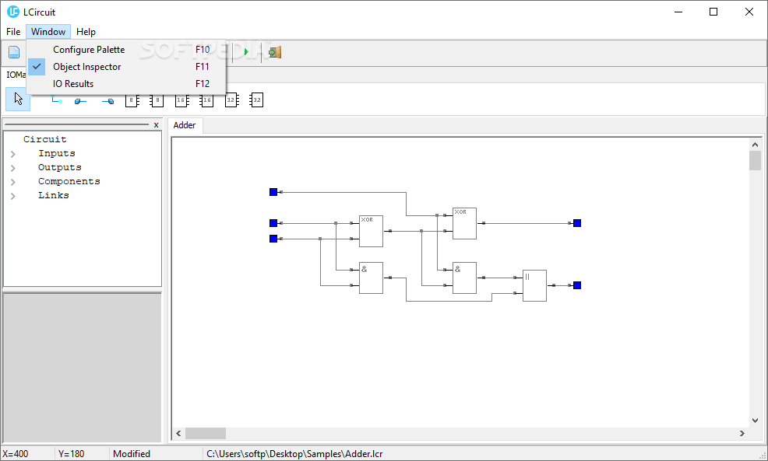The image size is (768, 461).
Task: Pick the input pin palette tool with the left-side blue block
Action: (x=81, y=101)
